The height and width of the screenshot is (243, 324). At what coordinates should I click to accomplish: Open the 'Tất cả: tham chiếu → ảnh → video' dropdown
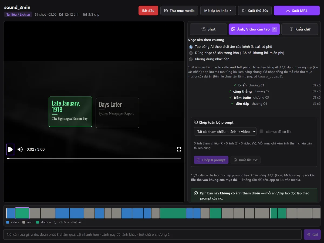pyautogui.click(x=225, y=131)
